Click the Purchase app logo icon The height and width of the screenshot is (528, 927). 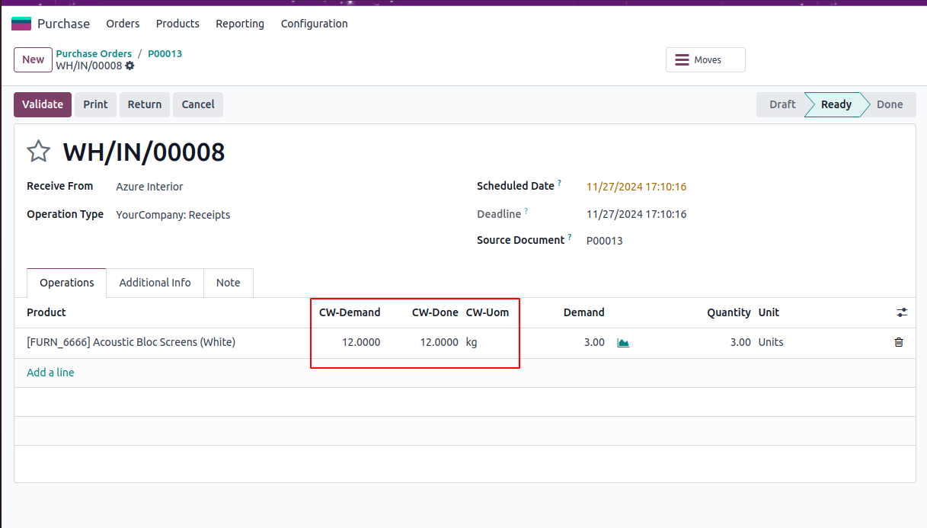tap(21, 24)
